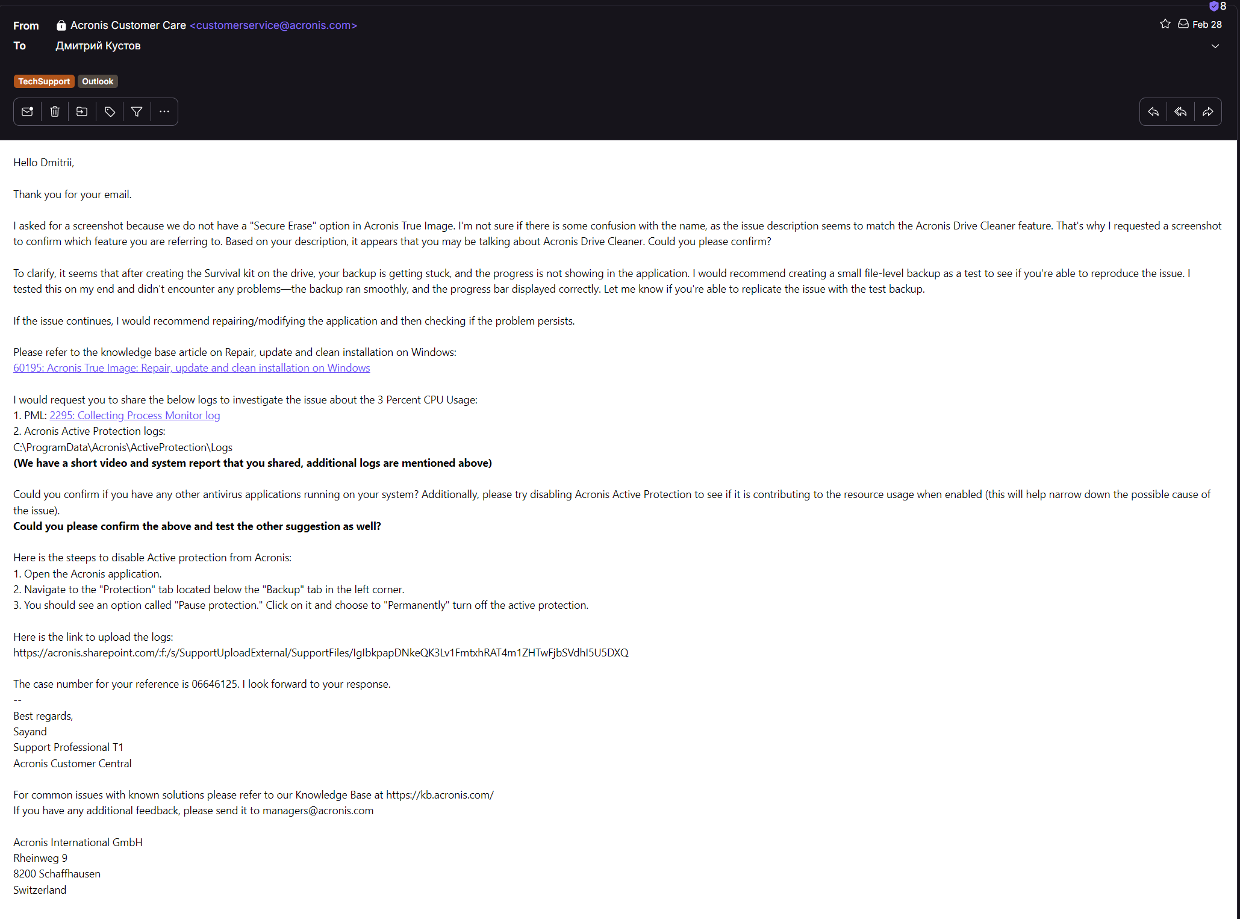Viewport: 1240px width, 919px height.
Task: Click recipient name Дмитрий Кустов
Action: 98,46
